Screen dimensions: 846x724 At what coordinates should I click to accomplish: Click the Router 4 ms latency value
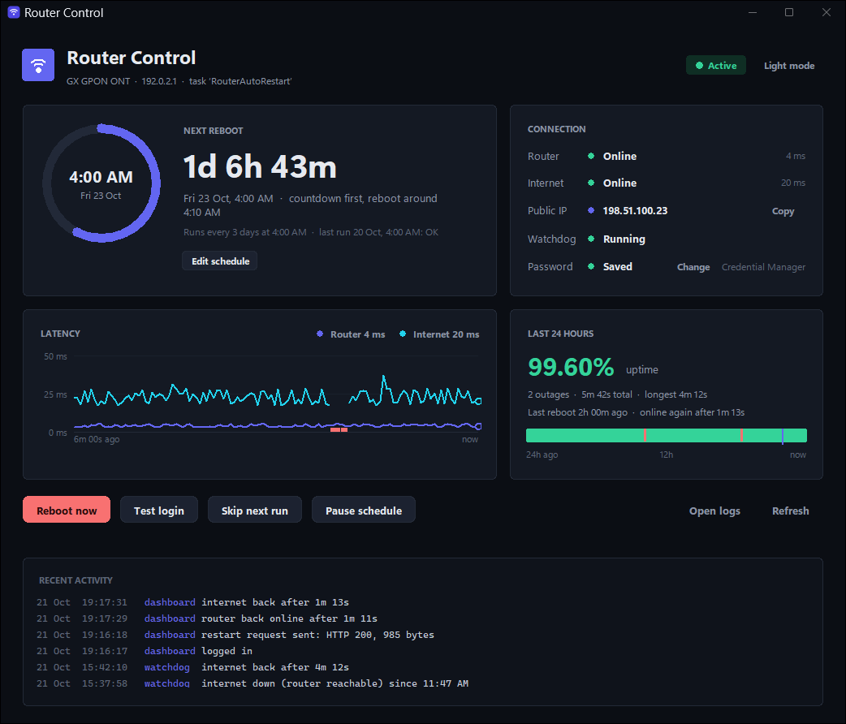coord(796,156)
